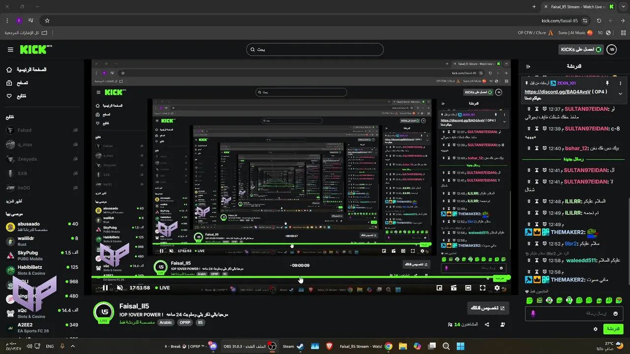Pause the live stream video
630x354 pixels.
[105, 288]
